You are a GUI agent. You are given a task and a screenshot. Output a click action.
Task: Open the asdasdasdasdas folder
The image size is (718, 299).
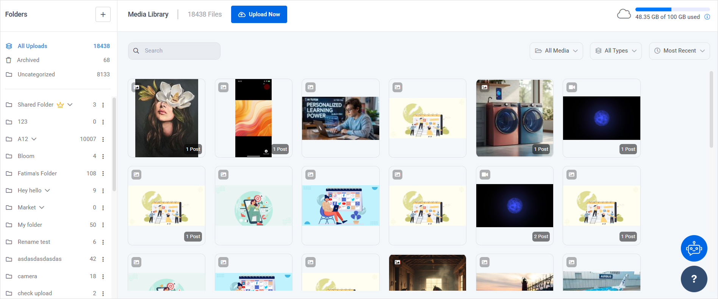pyautogui.click(x=39, y=259)
